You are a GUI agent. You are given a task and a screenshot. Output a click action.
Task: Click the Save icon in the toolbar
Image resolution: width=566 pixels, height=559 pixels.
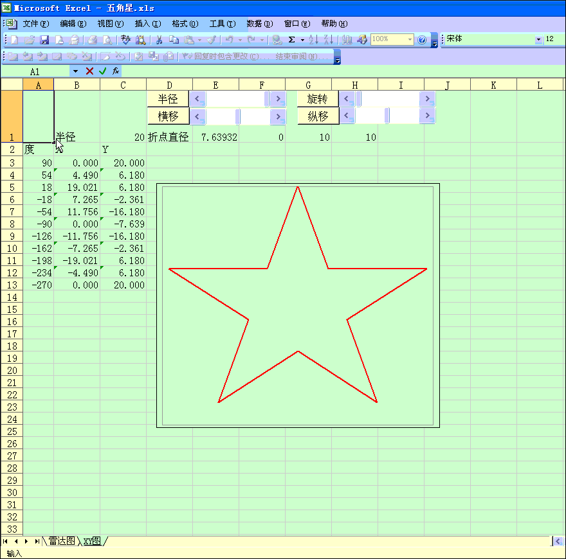44,40
